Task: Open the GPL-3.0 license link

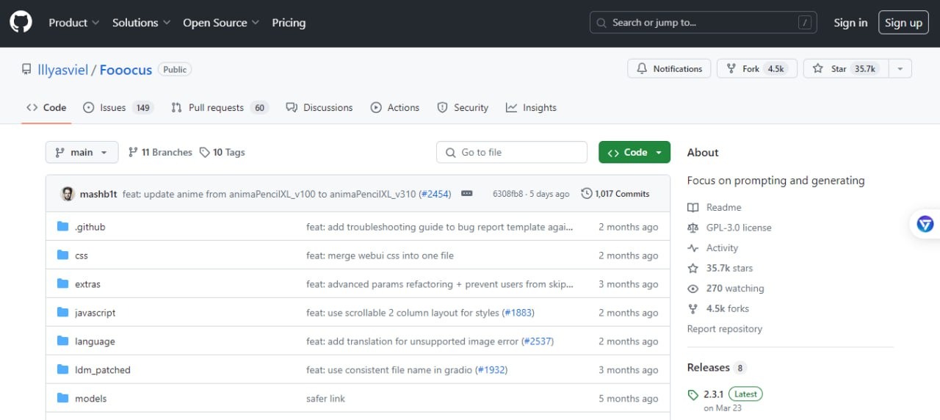Action: pyautogui.click(x=738, y=228)
